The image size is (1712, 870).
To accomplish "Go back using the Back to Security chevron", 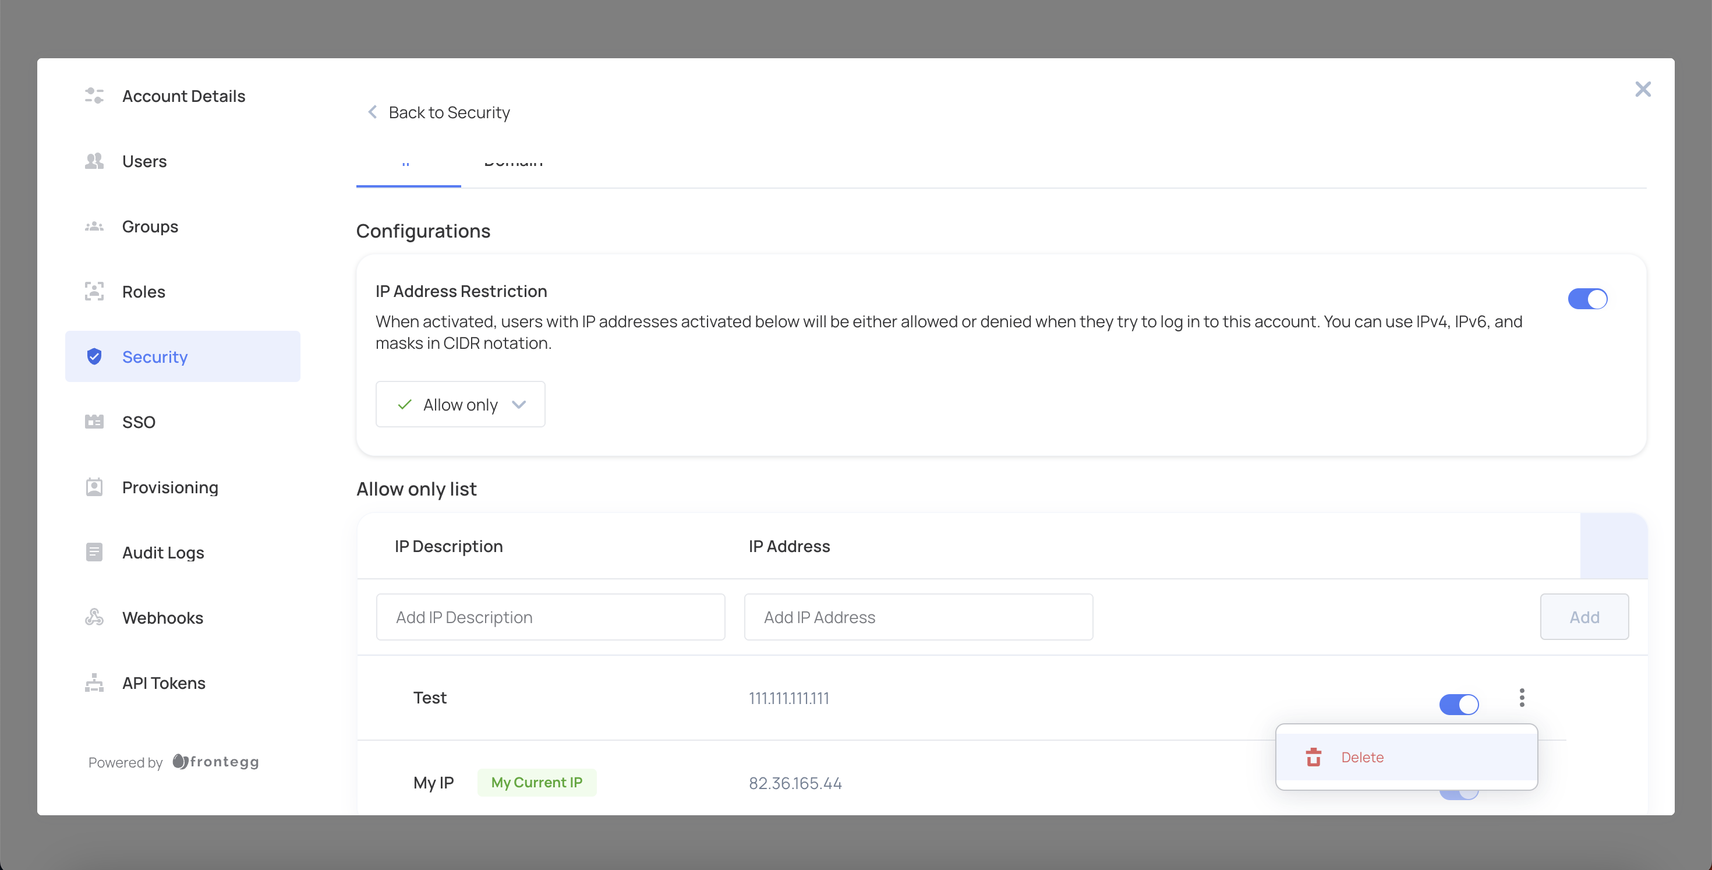I will pos(372,112).
